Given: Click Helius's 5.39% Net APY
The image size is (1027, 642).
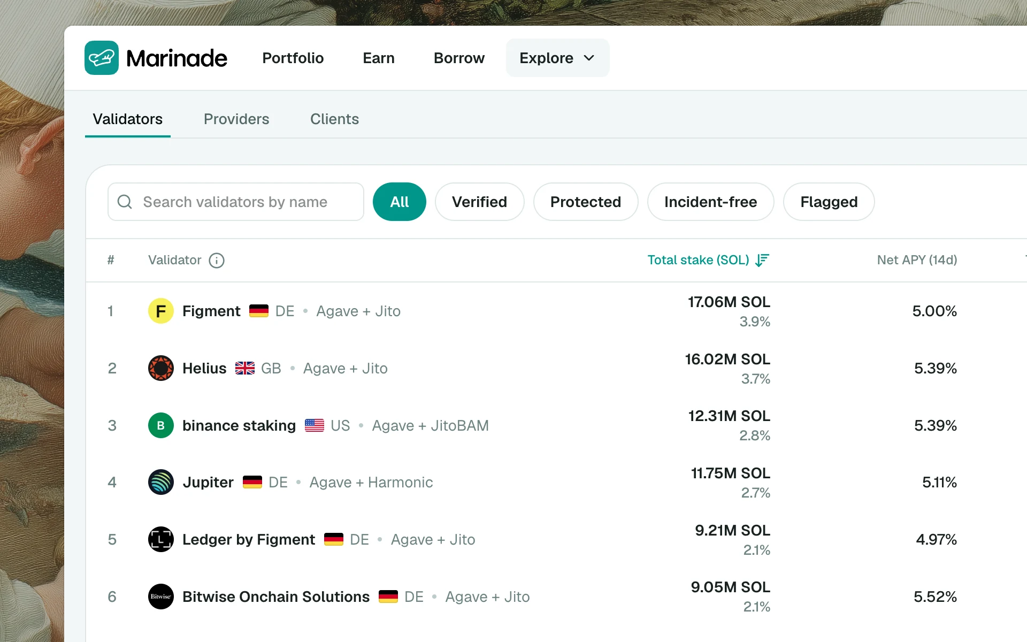Looking at the screenshot, I should coord(936,368).
